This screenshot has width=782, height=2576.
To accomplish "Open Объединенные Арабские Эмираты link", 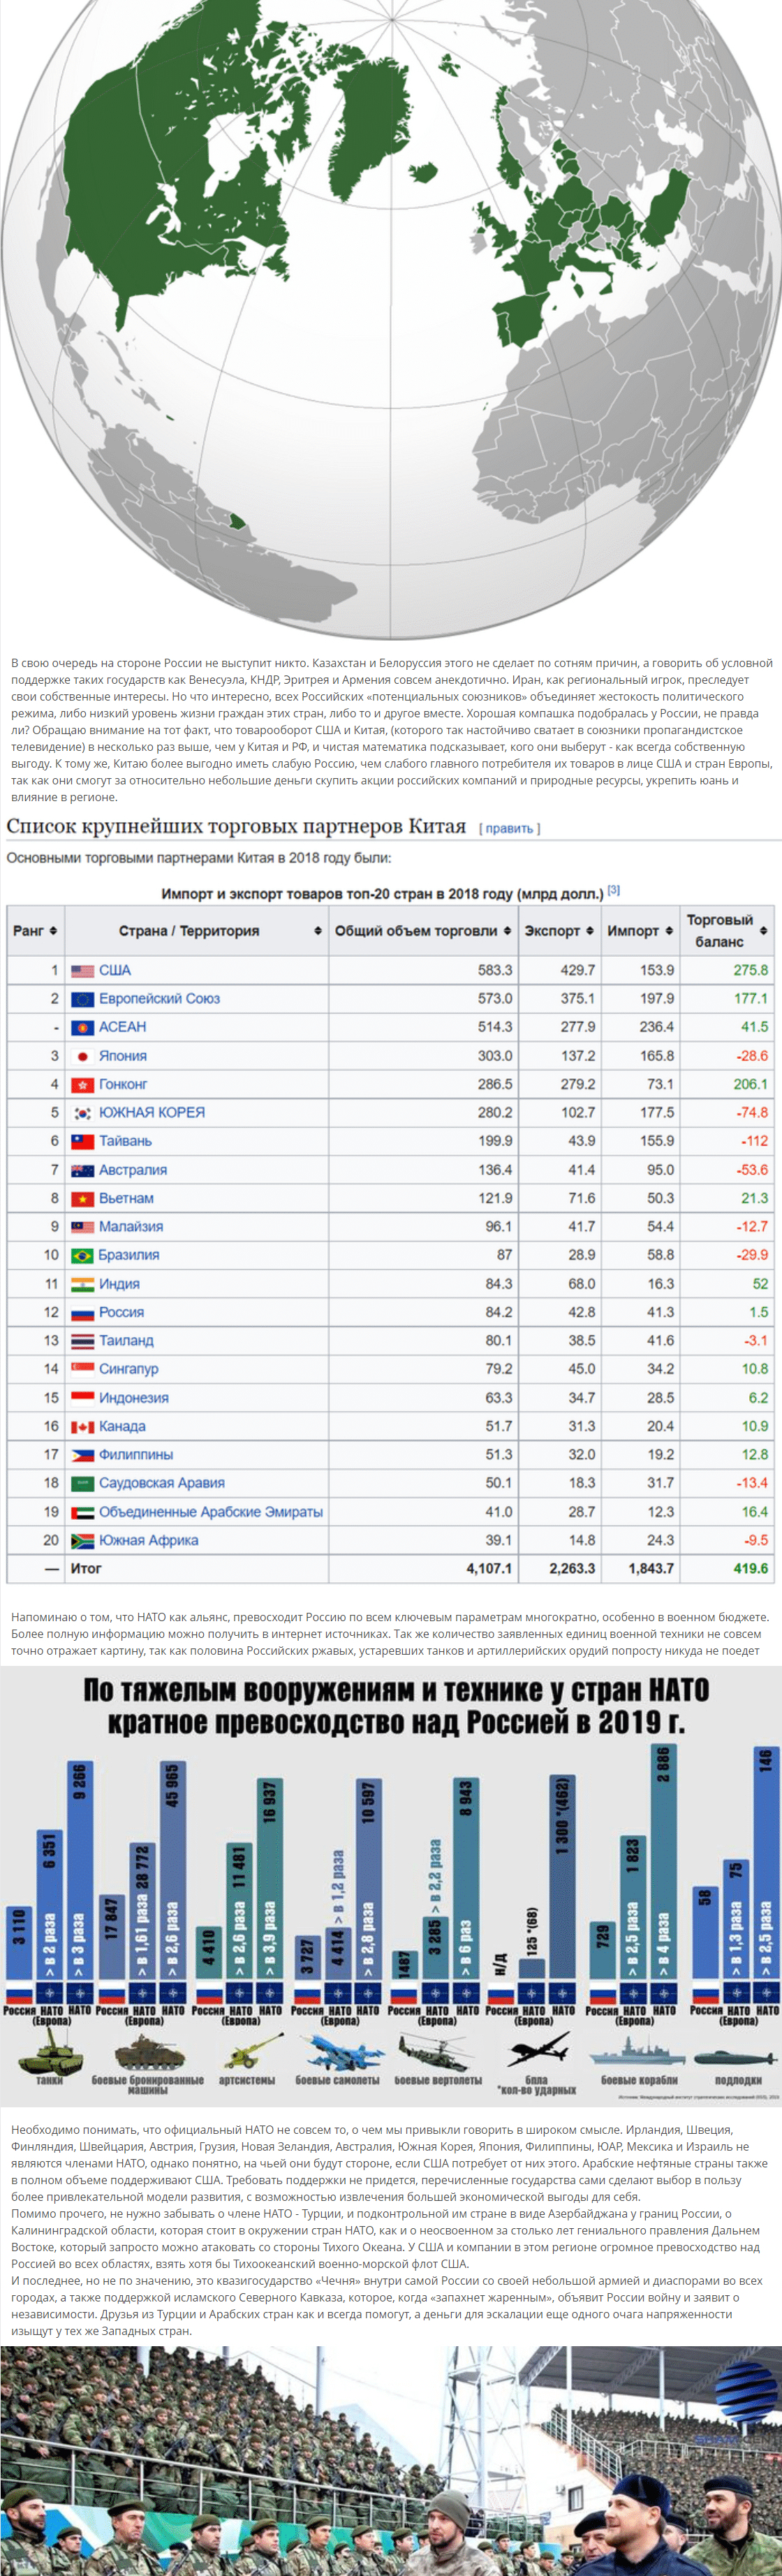I will pos(211,1512).
